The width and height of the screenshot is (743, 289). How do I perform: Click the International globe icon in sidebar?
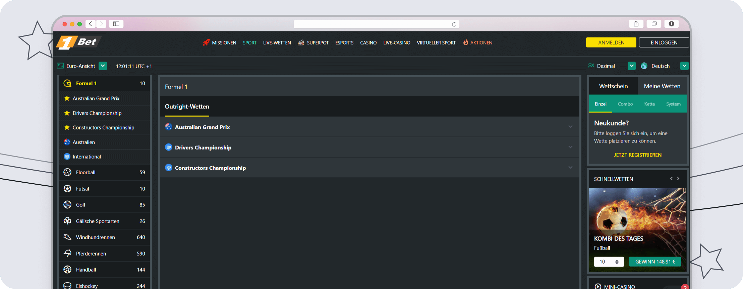coord(67,157)
